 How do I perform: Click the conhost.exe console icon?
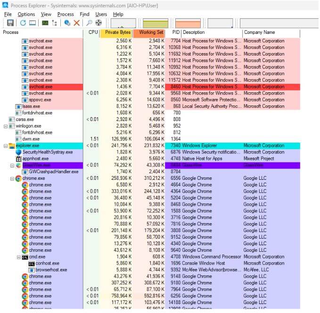click(32, 264)
